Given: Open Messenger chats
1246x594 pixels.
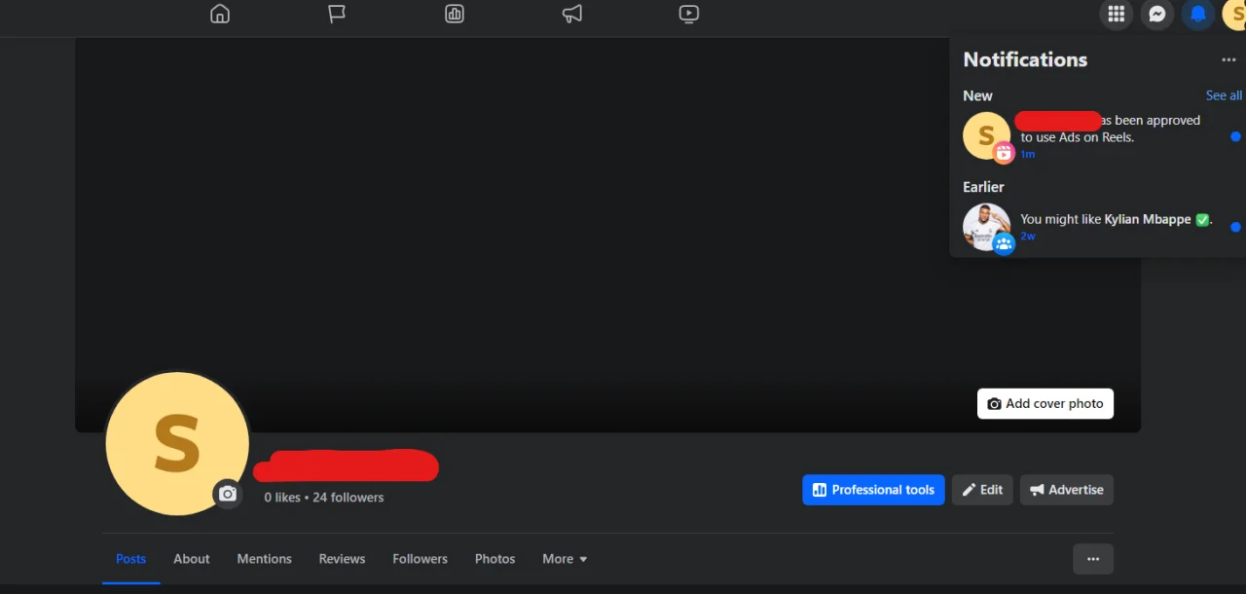Looking at the screenshot, I should click(x=1157, y=14).
